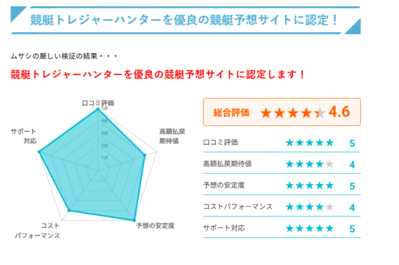Click the 口コミ評価 label in rating table
Viewport: 399px width, 265px height.
coord(220,142)
